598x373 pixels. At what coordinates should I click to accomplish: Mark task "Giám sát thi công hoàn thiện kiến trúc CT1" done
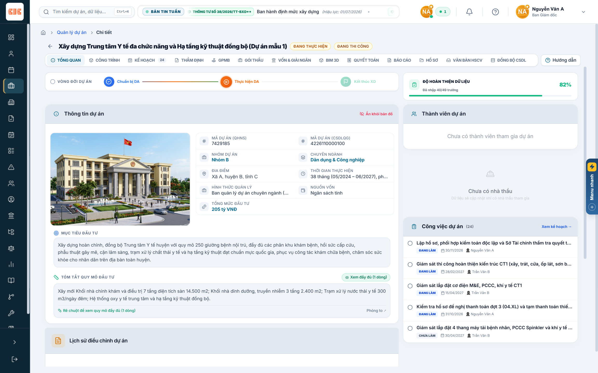pyautogui.click(x=410, y=264)
